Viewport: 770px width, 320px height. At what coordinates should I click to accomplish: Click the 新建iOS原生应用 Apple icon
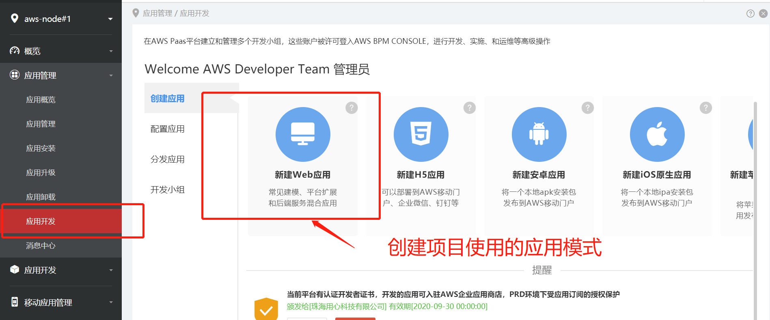[x=657, y=134]
